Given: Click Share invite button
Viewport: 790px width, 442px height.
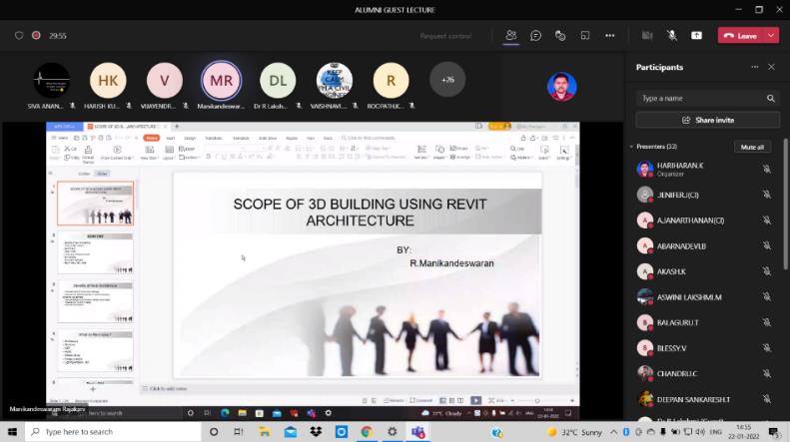Looking at the screenshot, I should (x=708, y=121).
